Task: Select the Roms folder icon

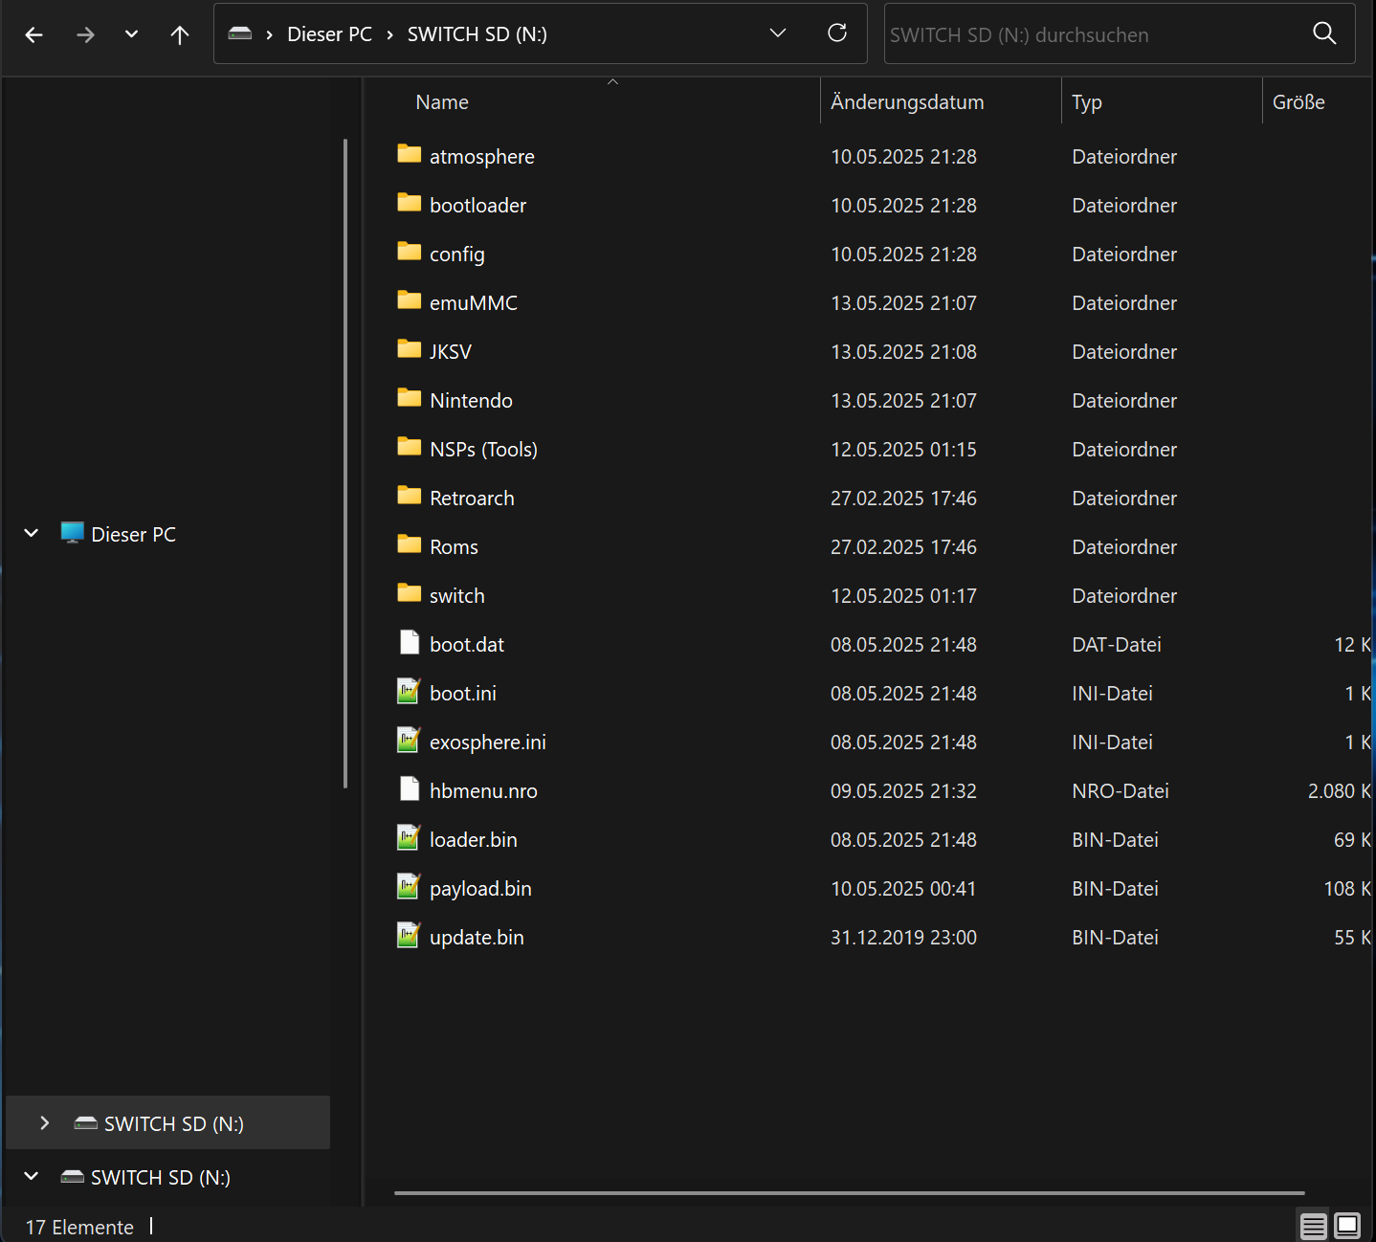Action: [x=410, y=544]
